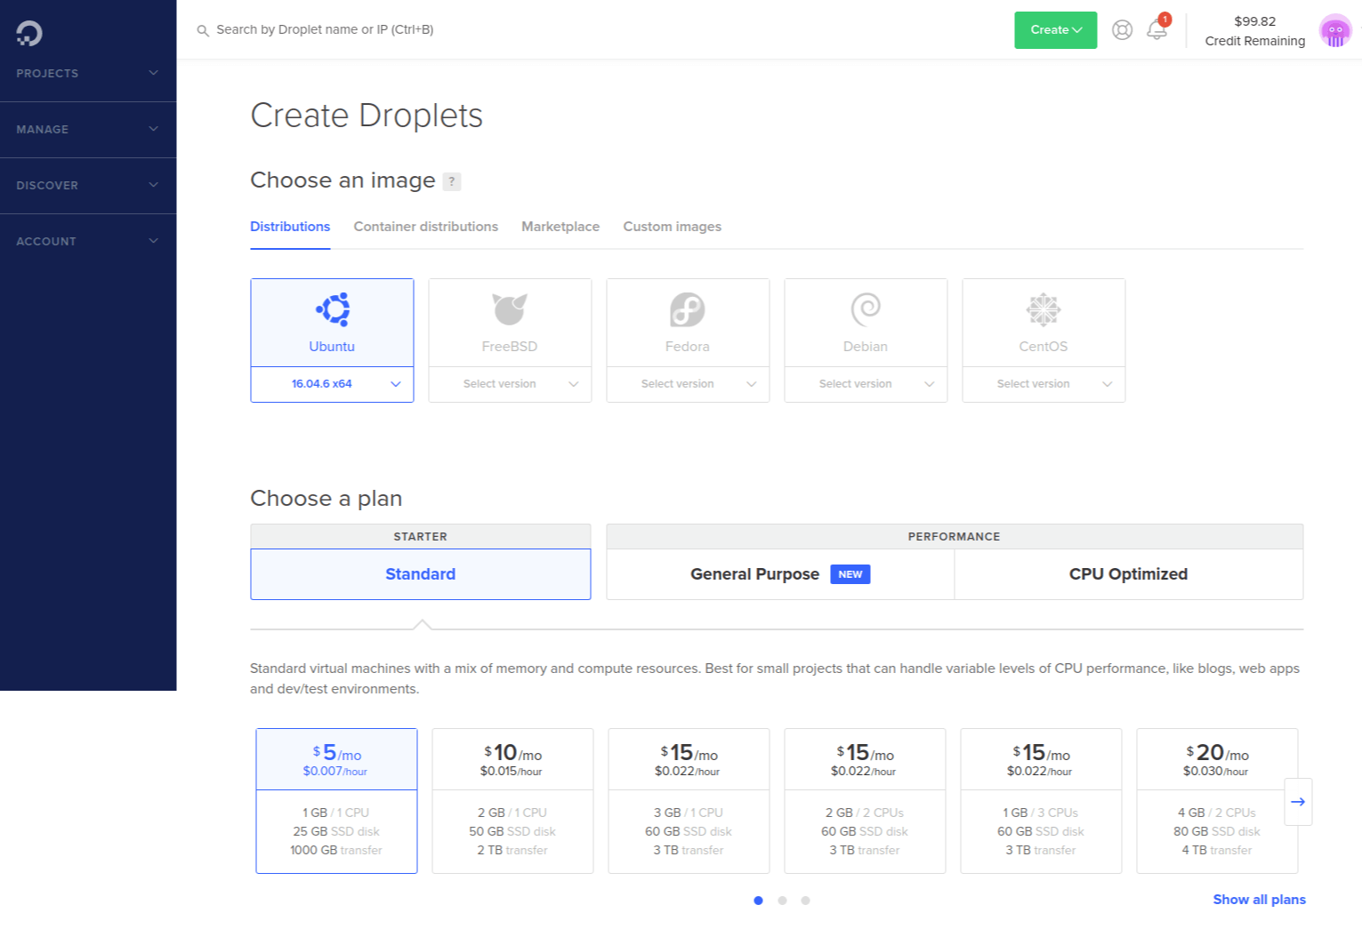Go to the third carousel page dot
This screenshot has width=1362, height=937.
tap(805, 901)
